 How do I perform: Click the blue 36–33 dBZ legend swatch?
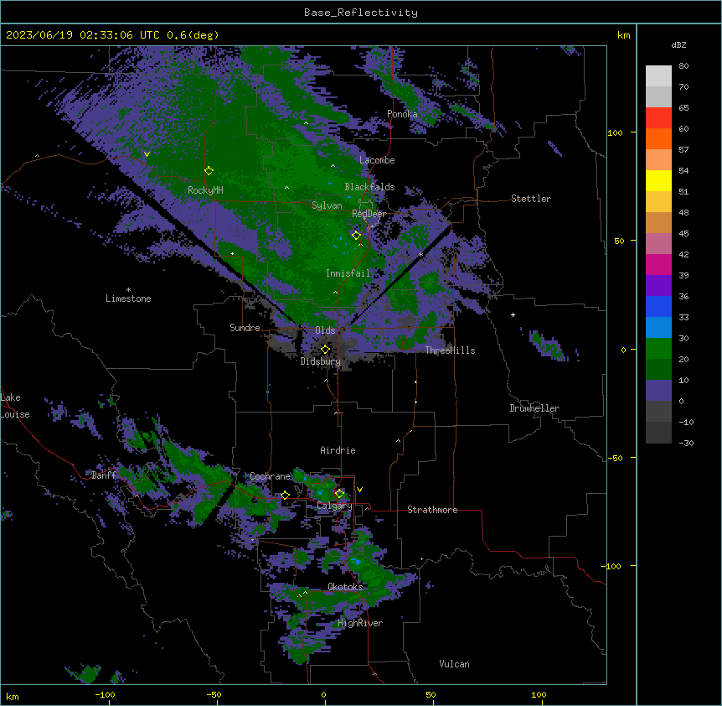point(658,307)
